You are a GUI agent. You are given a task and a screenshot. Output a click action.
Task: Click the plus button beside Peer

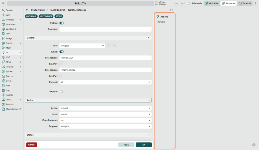114,46
